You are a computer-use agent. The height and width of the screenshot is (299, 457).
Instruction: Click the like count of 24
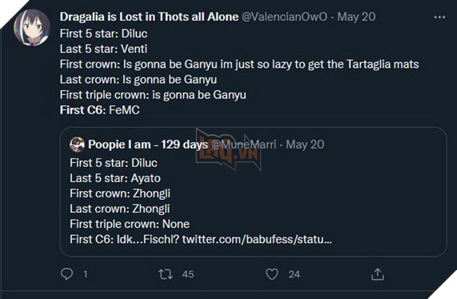click(294, 274)
